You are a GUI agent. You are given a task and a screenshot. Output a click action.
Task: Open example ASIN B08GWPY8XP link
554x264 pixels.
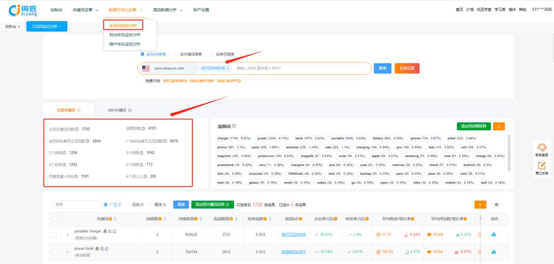(202, 81)
